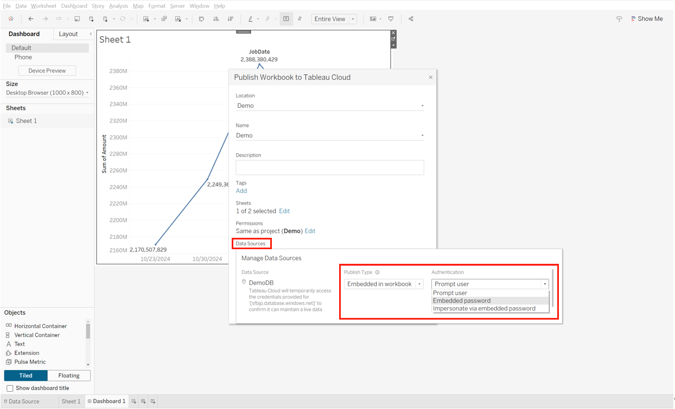675x409 pixels.
Task: Click the save workbook toolbar icon
Action: click(x=77, y=18)
